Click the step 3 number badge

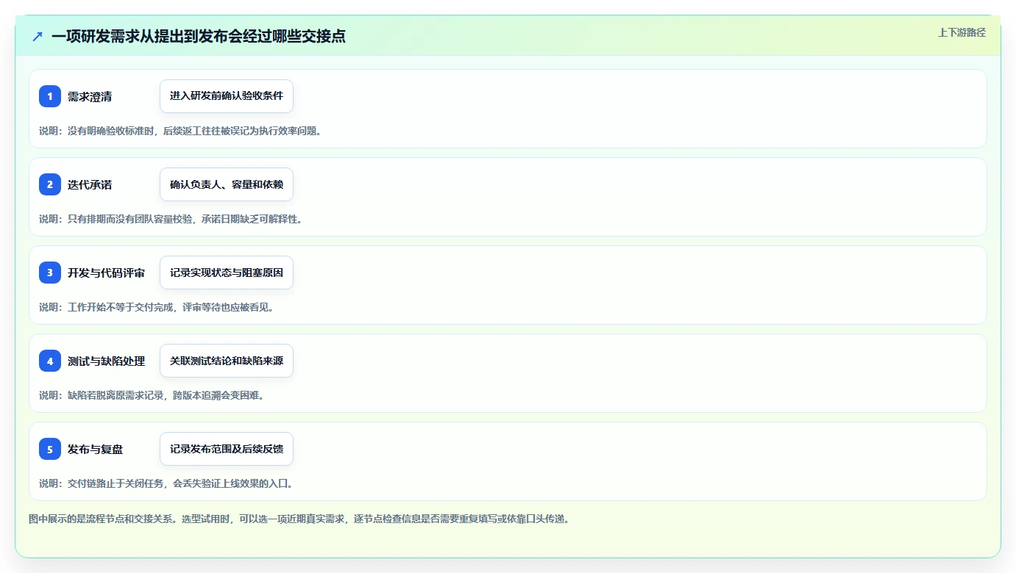[50, 273]
